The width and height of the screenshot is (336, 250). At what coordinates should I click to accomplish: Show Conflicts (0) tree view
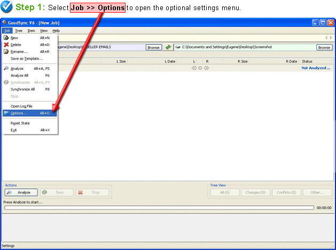286,192
